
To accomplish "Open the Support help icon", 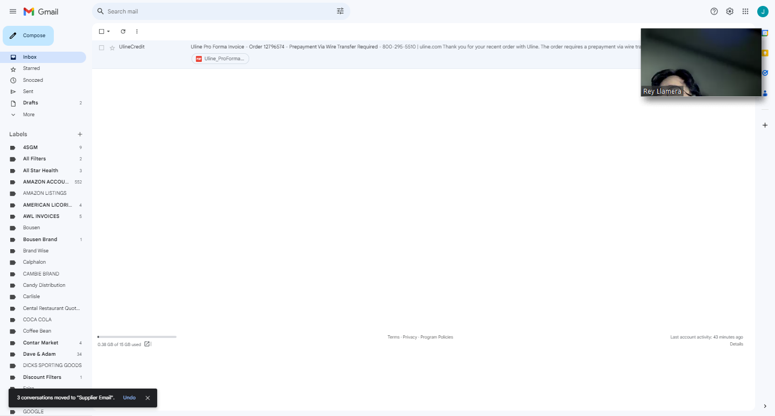I will click(714, 11).
